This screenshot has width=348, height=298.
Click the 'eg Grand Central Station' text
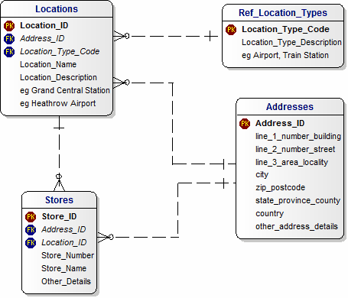65,91
